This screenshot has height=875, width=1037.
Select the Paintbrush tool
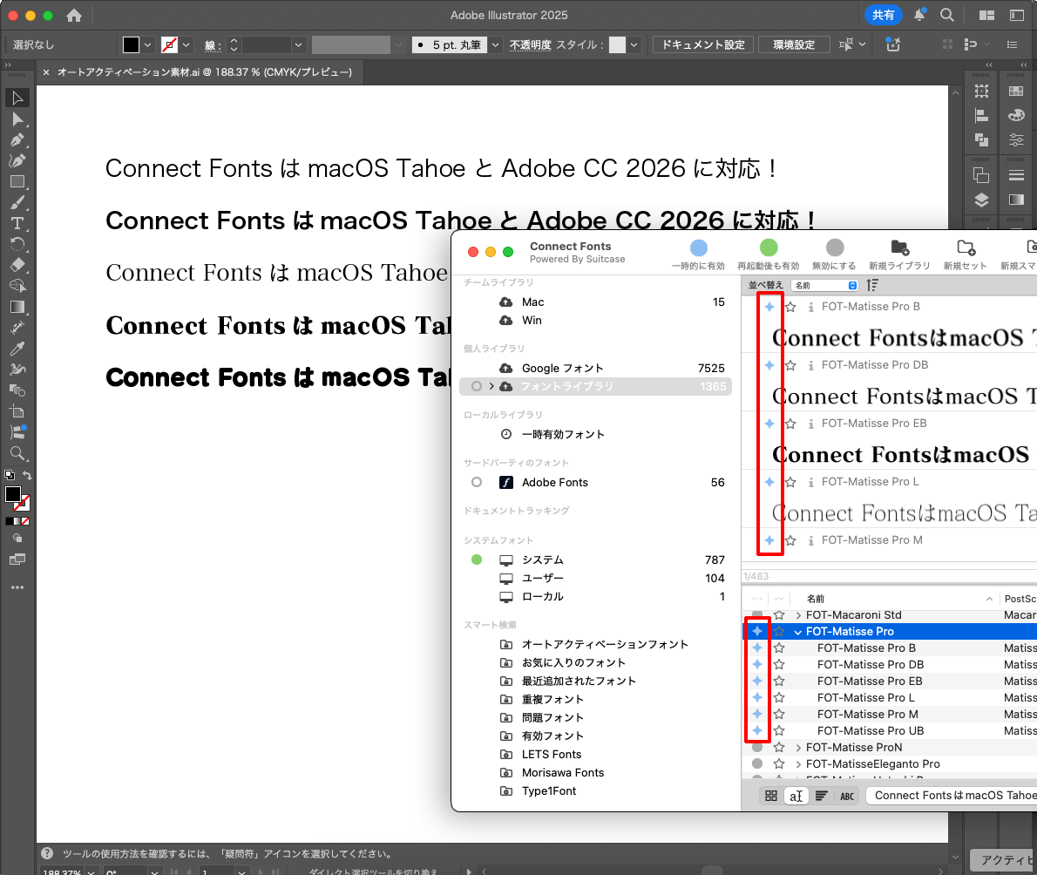[x=17, y=202]
